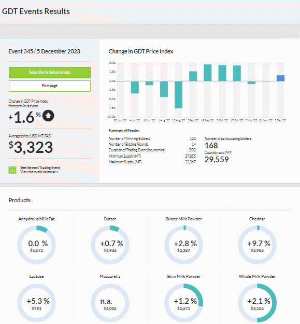300x324 pixels.
Task: Select the Whole Milk Powder donut chart
Action: pyautogui.click(x=257, y=303)
